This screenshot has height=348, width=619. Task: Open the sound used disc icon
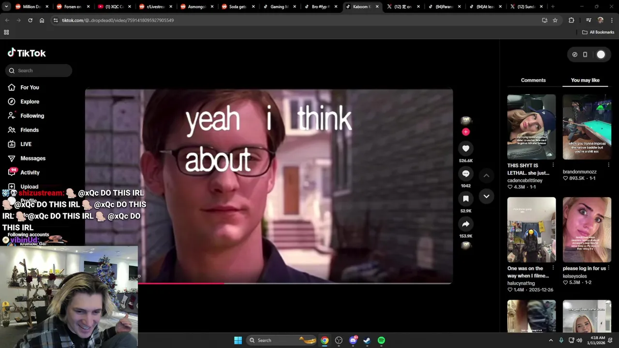tap(466, 246)
